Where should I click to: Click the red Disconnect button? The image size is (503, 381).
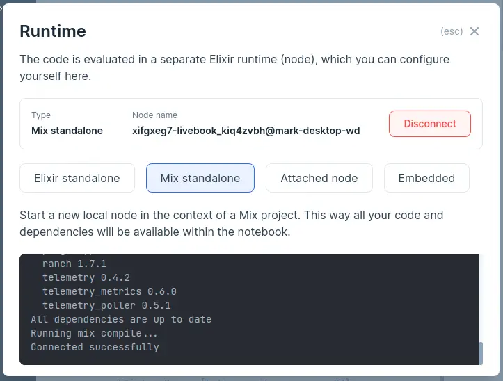pos(429,124)
